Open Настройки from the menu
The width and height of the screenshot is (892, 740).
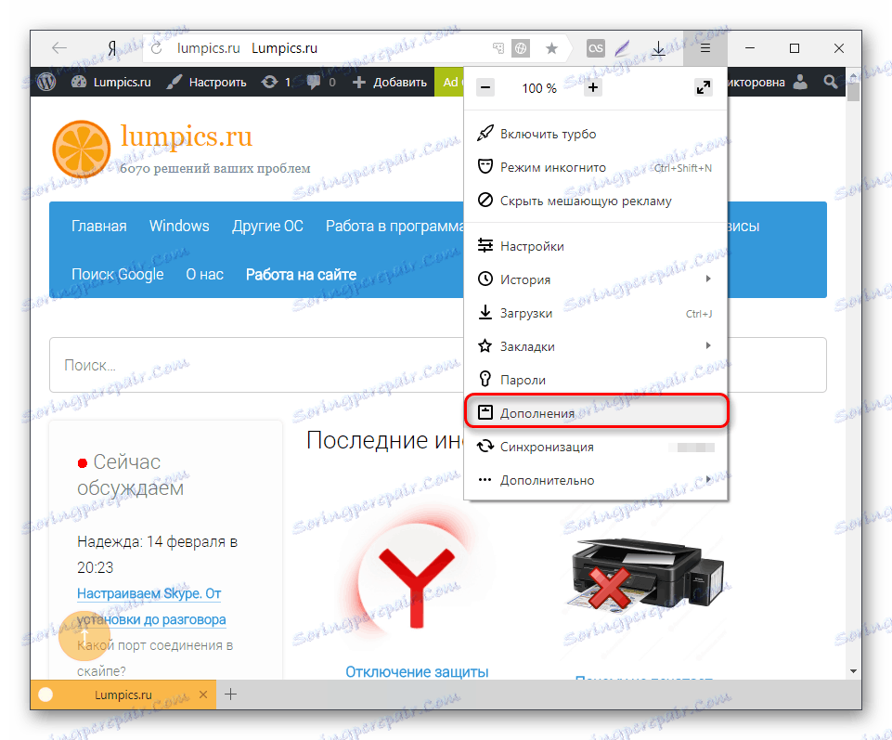click(x=596, y=246)
